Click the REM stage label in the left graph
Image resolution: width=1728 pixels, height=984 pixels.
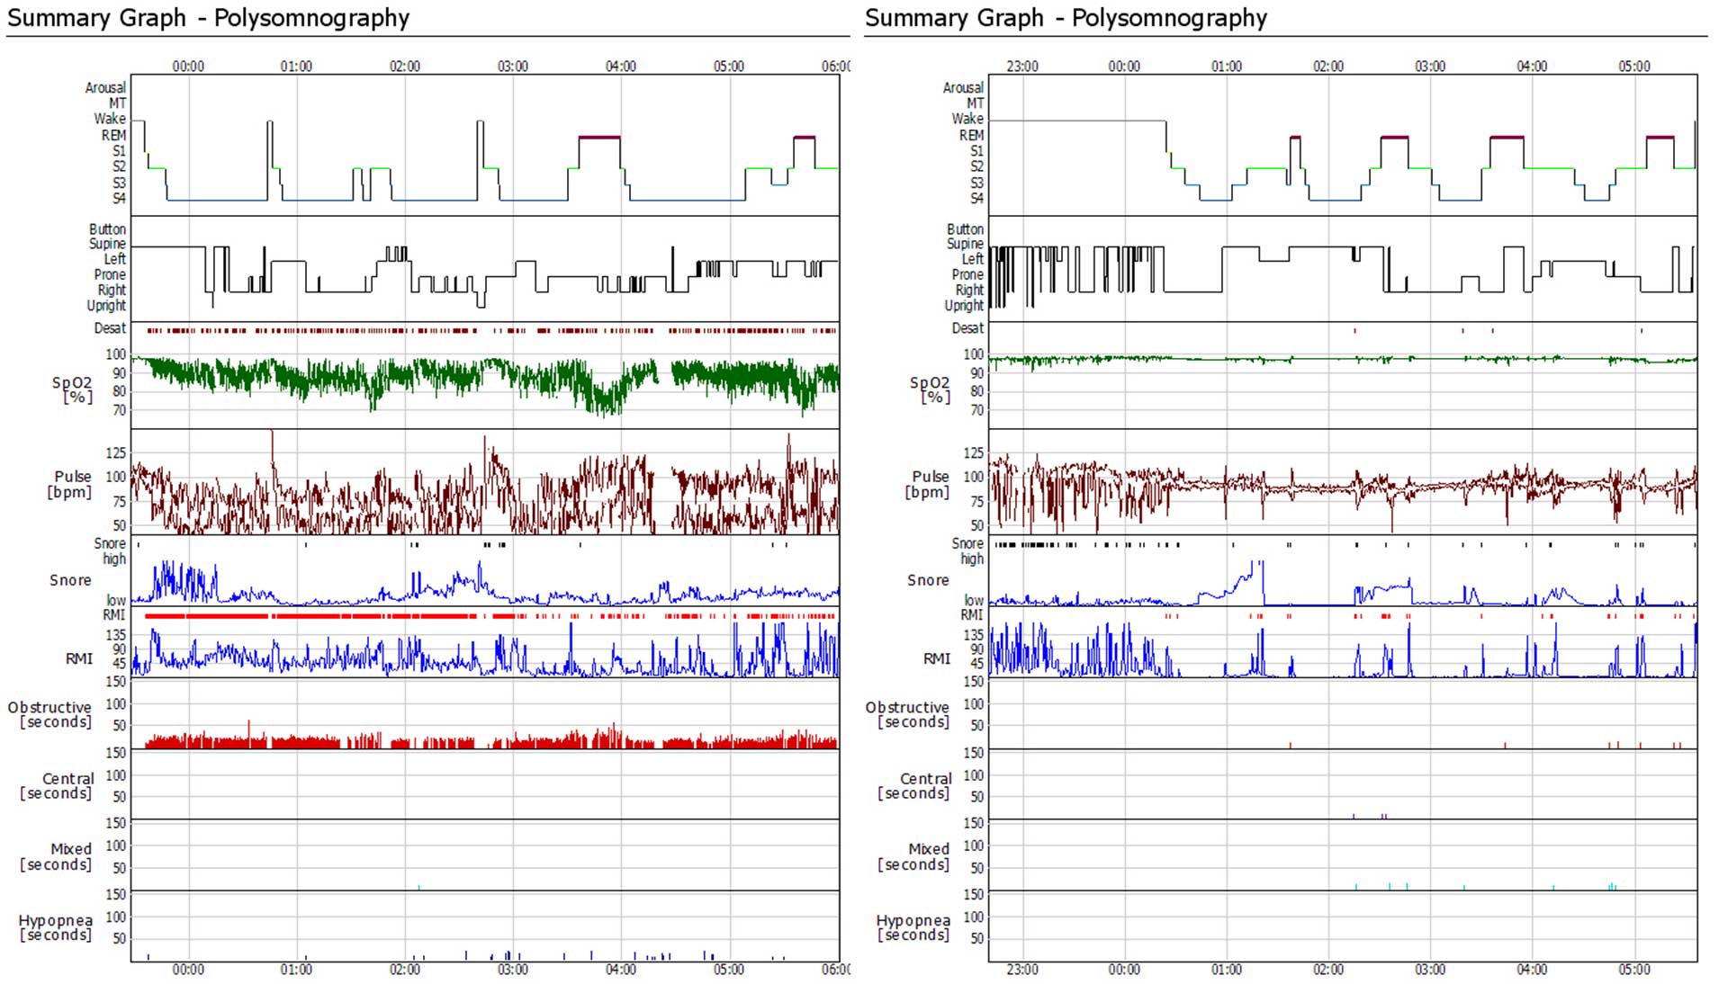click(113, 135)
